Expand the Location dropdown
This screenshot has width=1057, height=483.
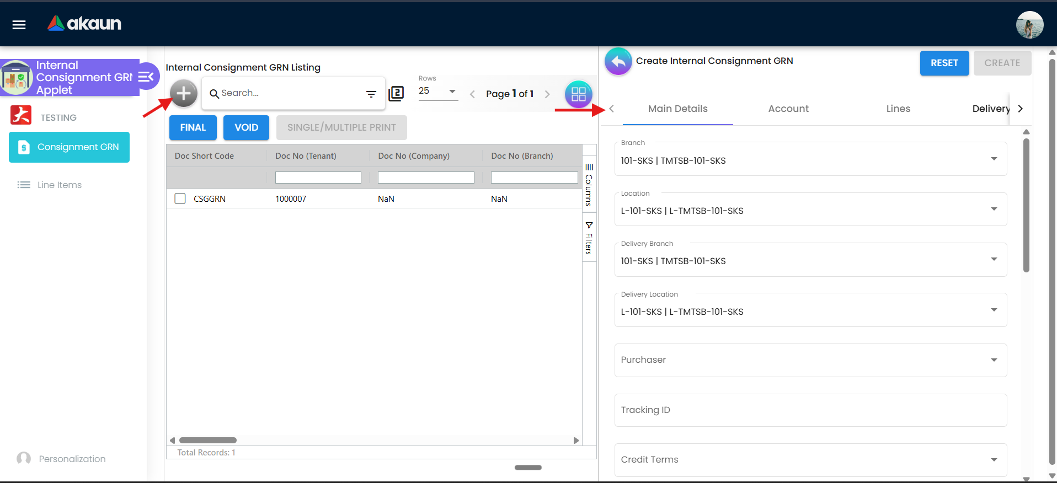(994, 210)
